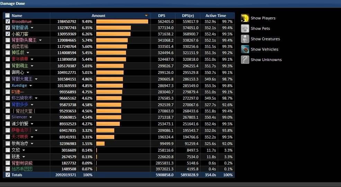Click the orange damage bar for Bloodblue
This screenshot has width=341, height=187.
pyautogui.click(x=122, y=22)
